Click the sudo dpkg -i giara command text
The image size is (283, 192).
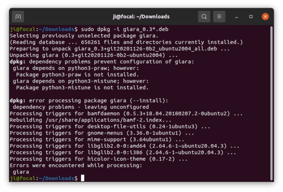125,29
